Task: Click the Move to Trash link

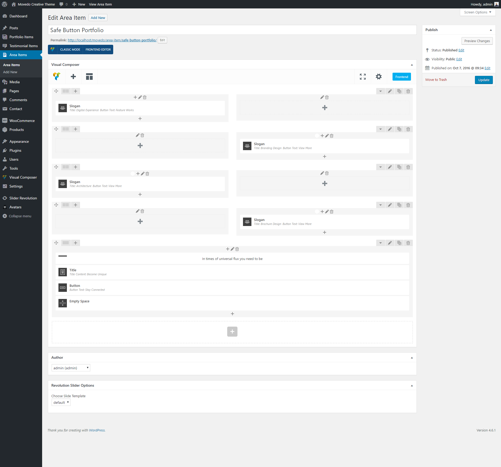Action: (436, 80)
